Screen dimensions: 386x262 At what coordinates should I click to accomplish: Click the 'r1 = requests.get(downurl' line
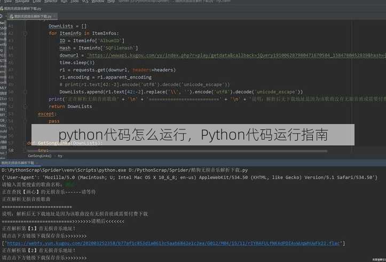click(117, 70)
